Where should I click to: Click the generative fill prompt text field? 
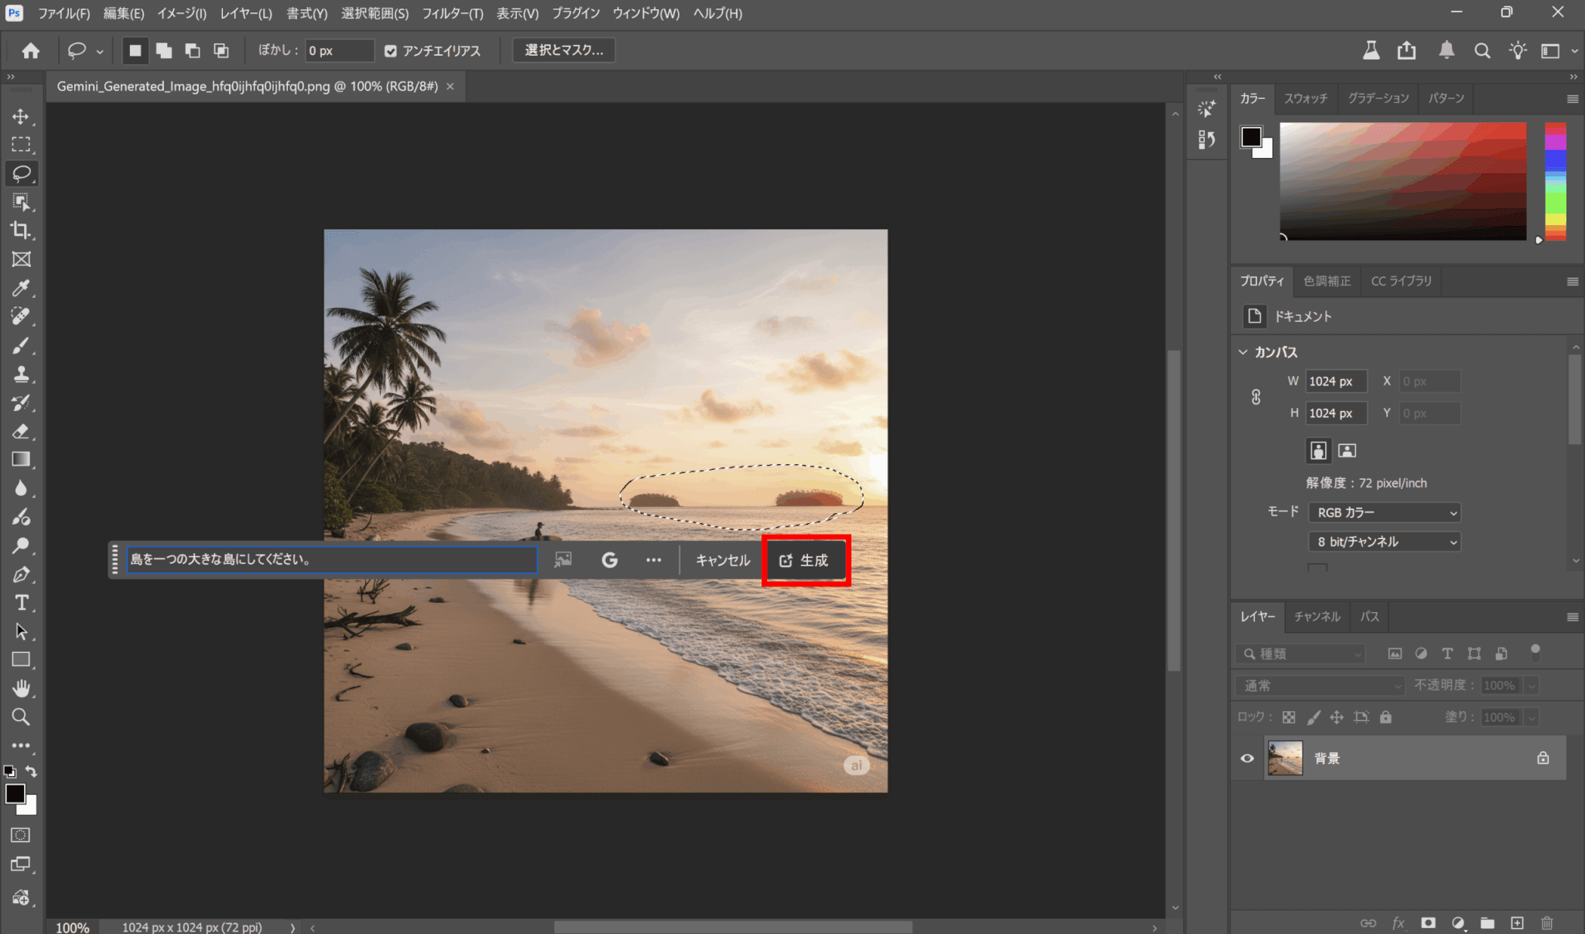331,559
